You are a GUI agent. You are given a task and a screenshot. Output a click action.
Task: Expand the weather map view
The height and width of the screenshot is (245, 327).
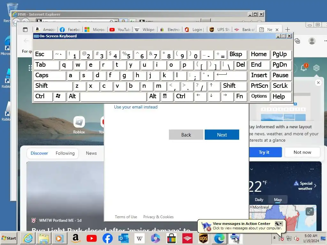click(310, 212)
